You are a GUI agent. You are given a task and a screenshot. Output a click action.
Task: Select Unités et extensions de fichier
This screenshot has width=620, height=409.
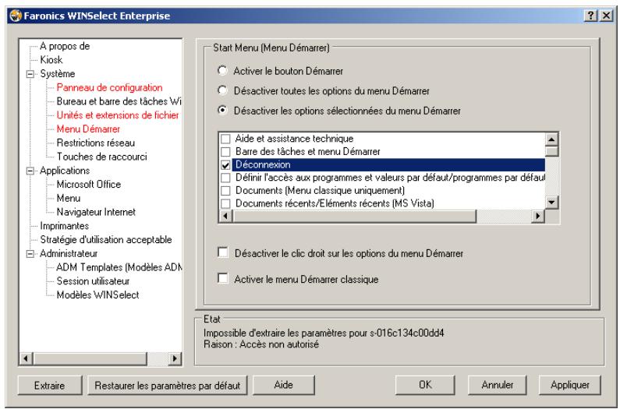pyautogui.click(x=118, y=115)
